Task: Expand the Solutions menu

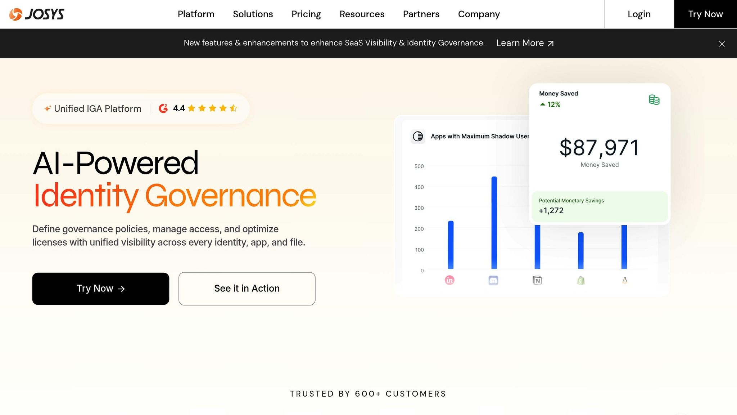Action: [253, 14]
